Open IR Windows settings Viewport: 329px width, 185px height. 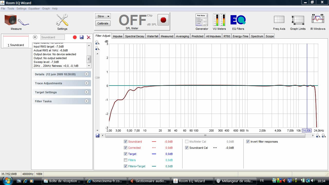pyautogui.click(x=318, y=22)
